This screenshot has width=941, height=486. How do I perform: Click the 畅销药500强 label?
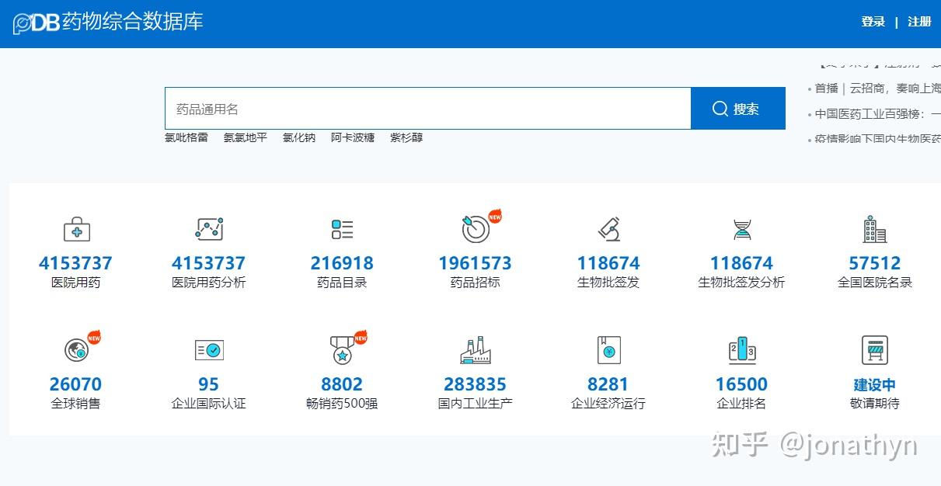click(x=342, y=404)
